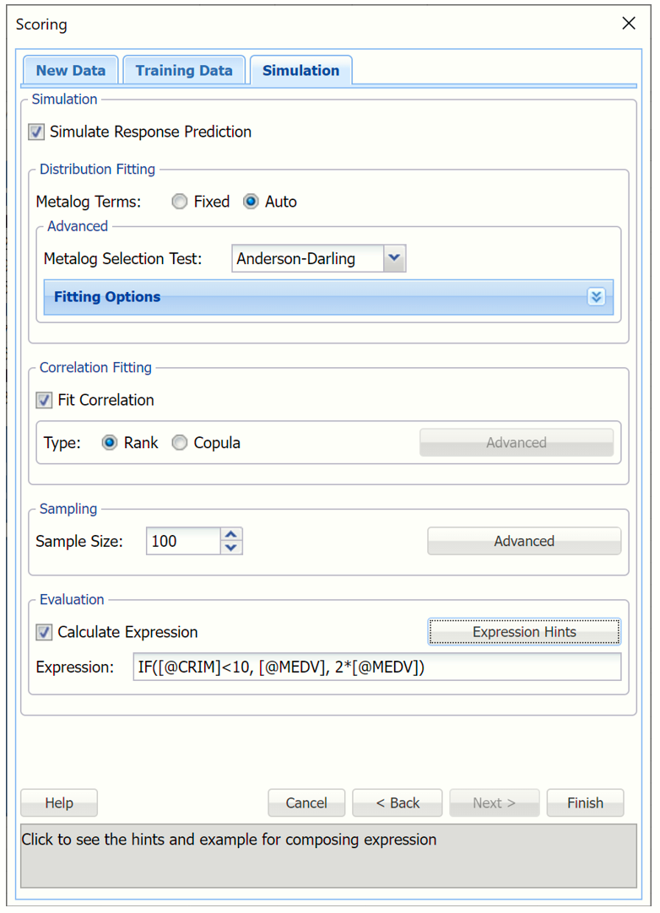Screen dimensions: 660x913
Task: Select the Simulation tab
Action: [300, 70]
